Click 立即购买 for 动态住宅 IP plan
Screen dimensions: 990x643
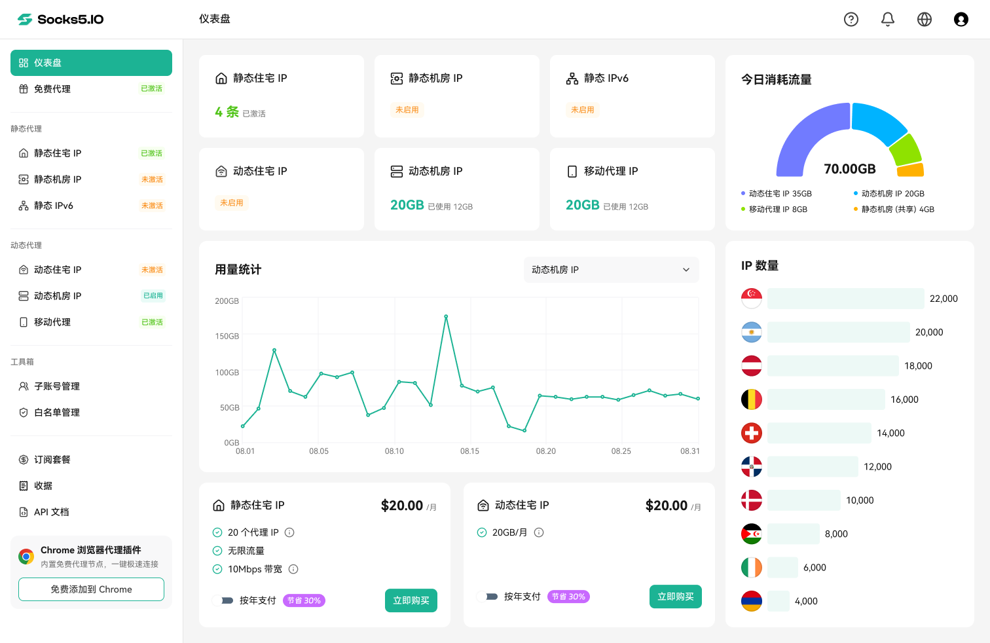(676, 597)
